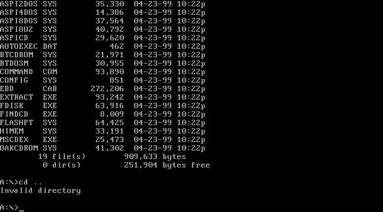The height and width of the screenshot is (212, 383).
Task: Select the BTCDROM SYS filename
Action: [x=28, y=55]
